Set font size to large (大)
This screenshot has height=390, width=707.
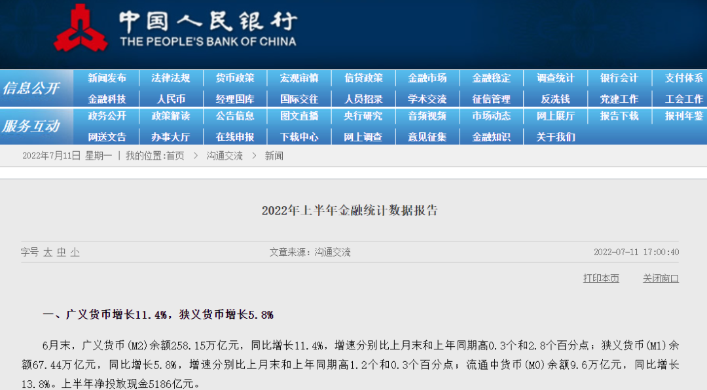[x=48, y=252]
